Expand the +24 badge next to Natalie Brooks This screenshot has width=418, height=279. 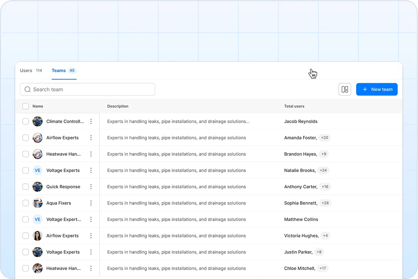pos(323,171)
